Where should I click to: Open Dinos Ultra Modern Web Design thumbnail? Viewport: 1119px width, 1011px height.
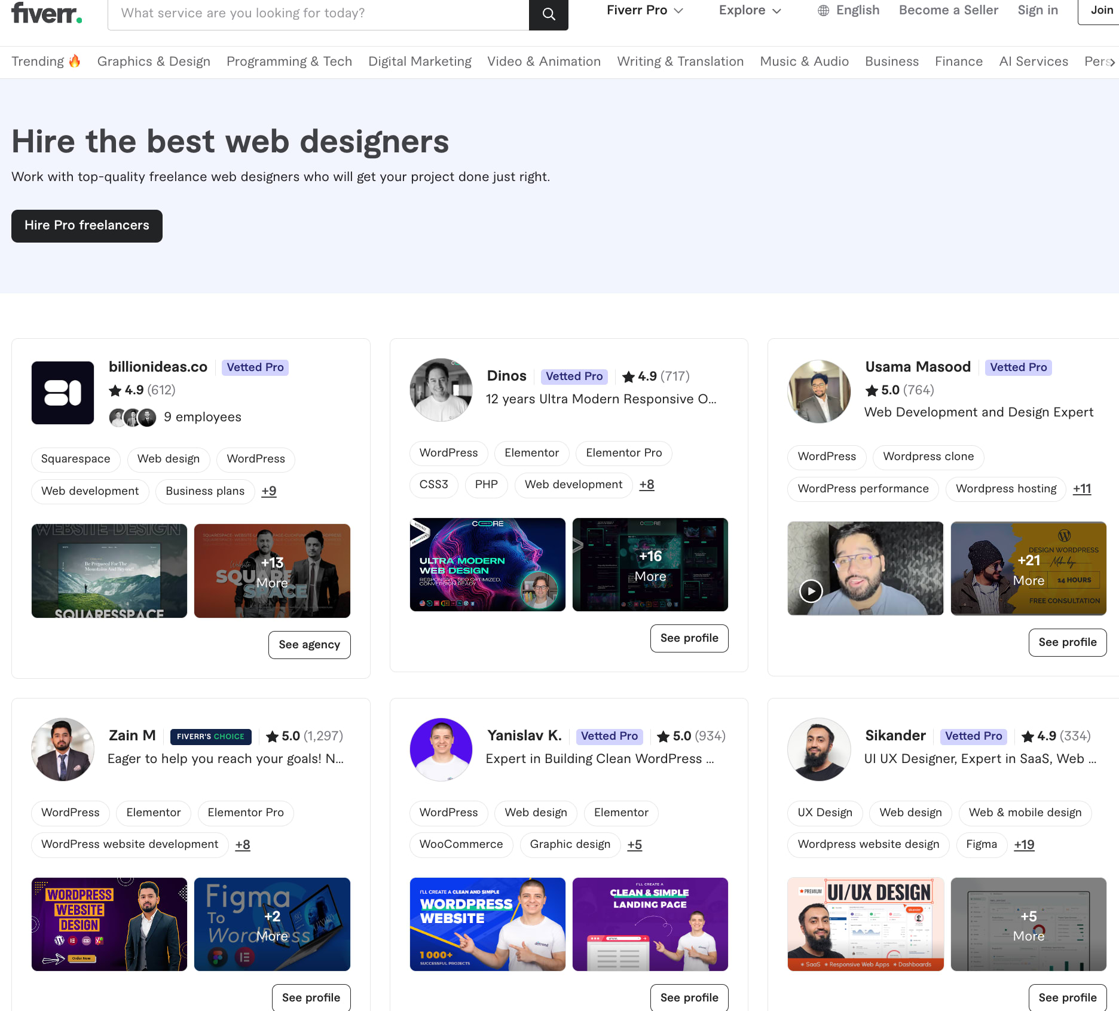coord(488,565)
